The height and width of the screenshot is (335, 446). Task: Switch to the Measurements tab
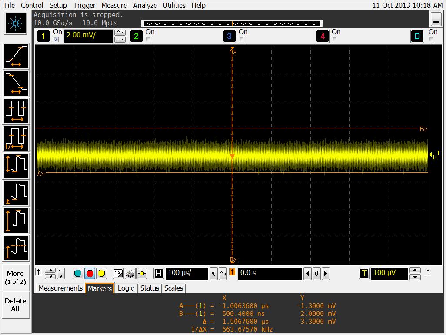(x=60, y=288)
